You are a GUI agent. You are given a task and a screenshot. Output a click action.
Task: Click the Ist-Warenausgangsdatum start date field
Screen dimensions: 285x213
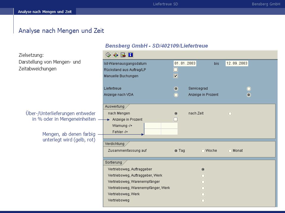click(185, 63)
